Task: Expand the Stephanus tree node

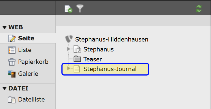Action: (69, 49)
